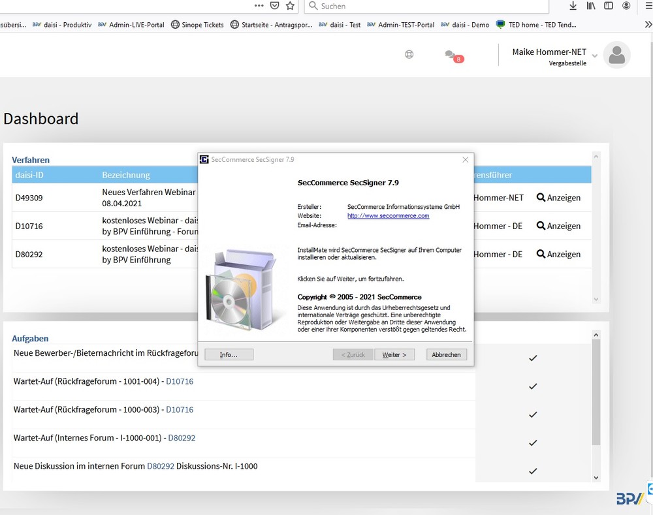Open D10716 link in Rückfrageforum 1000-003 task
The width and height of the screenshot is (653, 515).
click(x=180, y=410)
